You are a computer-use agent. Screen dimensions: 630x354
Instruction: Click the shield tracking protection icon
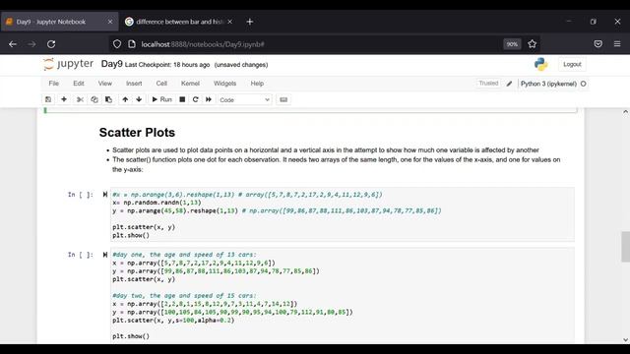click(117, 44)
